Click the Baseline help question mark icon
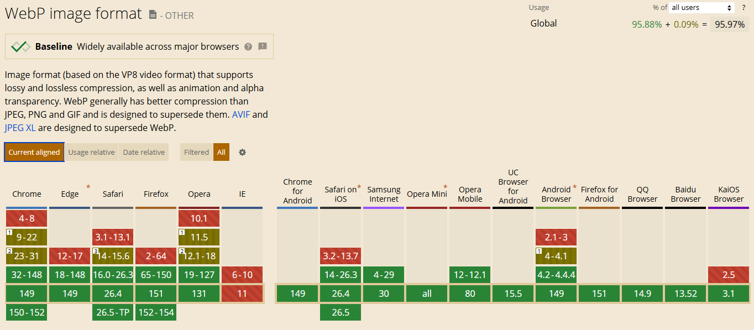Image resolution: width=754 pixels, height=330 pixels. coord(248,47)
